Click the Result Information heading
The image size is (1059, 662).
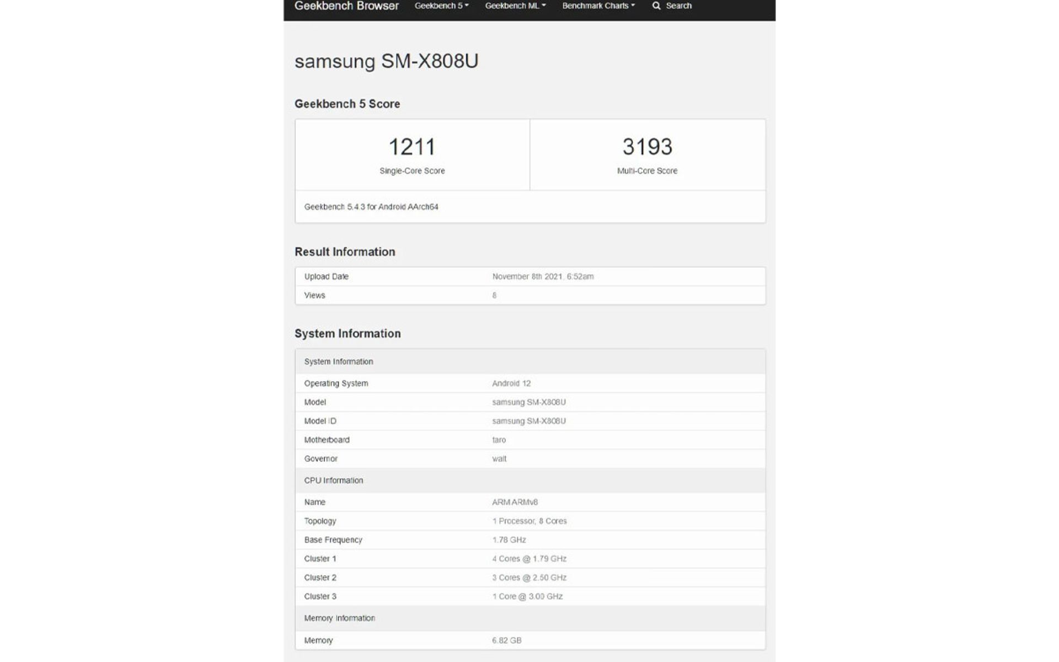click(345, 252)
